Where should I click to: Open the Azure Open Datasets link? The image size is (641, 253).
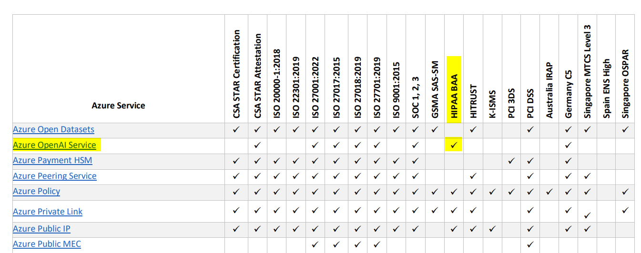tap(53, 129)
